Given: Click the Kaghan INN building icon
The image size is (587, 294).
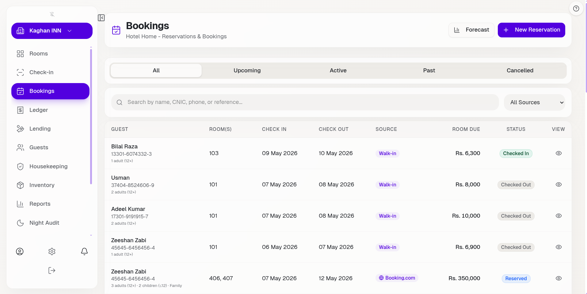Looking at the screenshot, I should point(20,31).
